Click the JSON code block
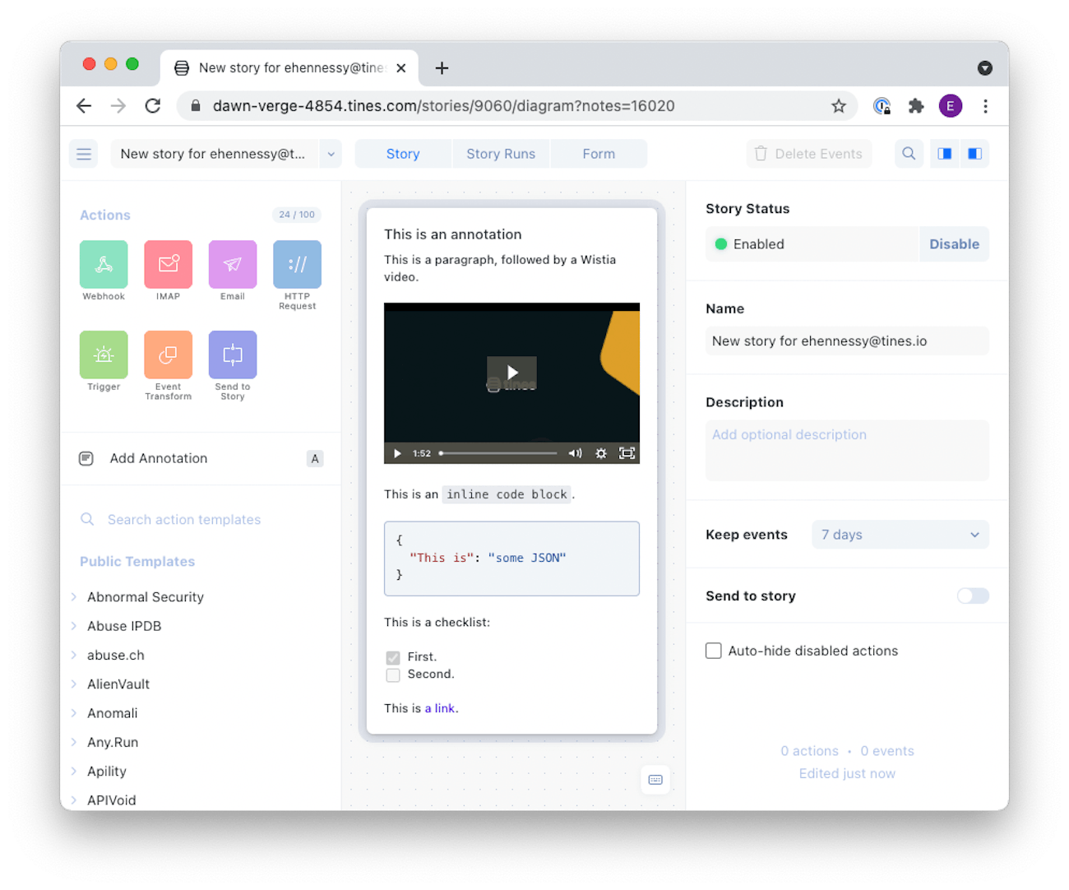The image size is (1069, 890). pos(511,559)
